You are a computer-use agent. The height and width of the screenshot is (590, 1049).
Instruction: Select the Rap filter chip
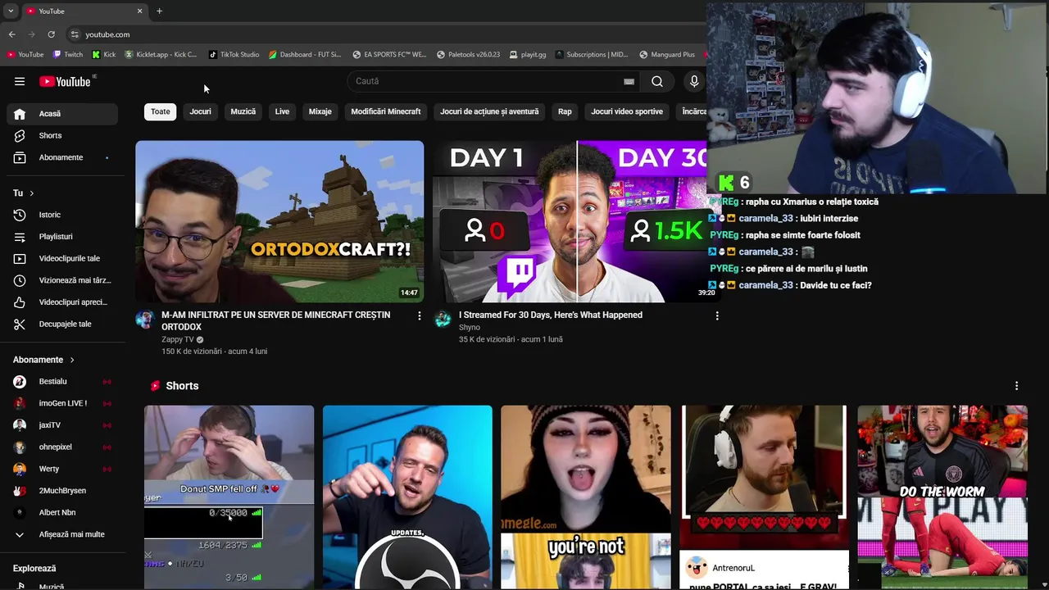coord(565,111)
